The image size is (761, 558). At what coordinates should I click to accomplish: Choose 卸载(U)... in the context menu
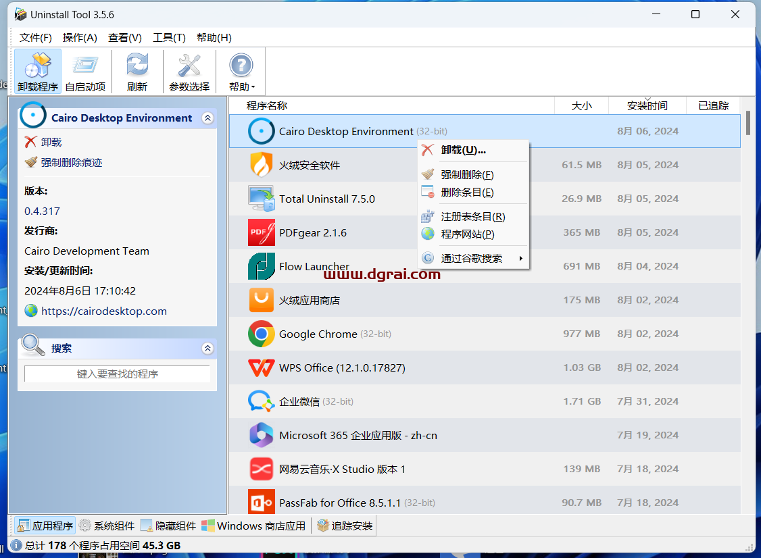click(473, 150)
